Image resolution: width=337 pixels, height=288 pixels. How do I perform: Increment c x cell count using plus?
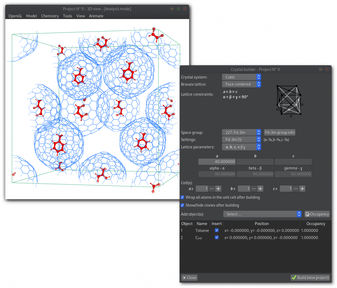pos(302,189)
